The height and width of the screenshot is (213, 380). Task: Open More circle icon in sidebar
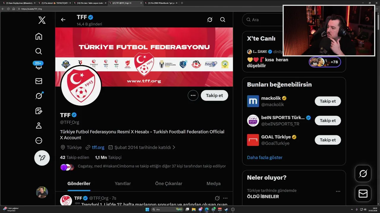[39, 141]
